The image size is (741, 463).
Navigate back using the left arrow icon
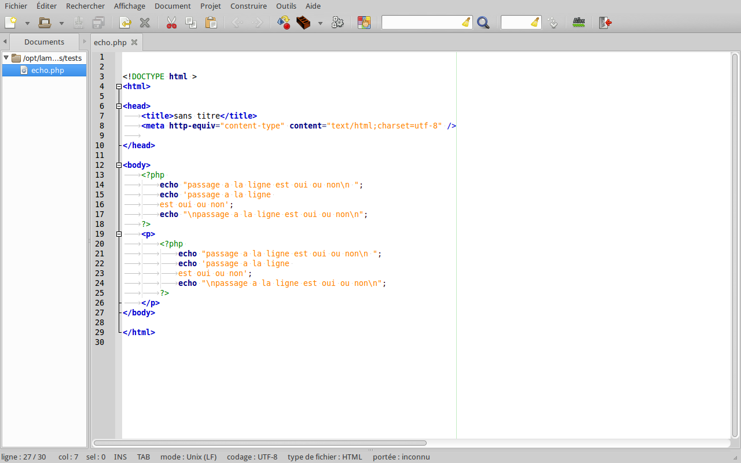237,23
